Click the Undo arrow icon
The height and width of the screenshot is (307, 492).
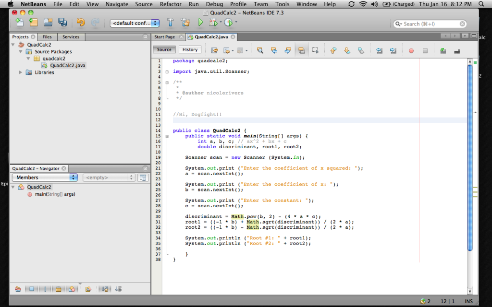80,23
